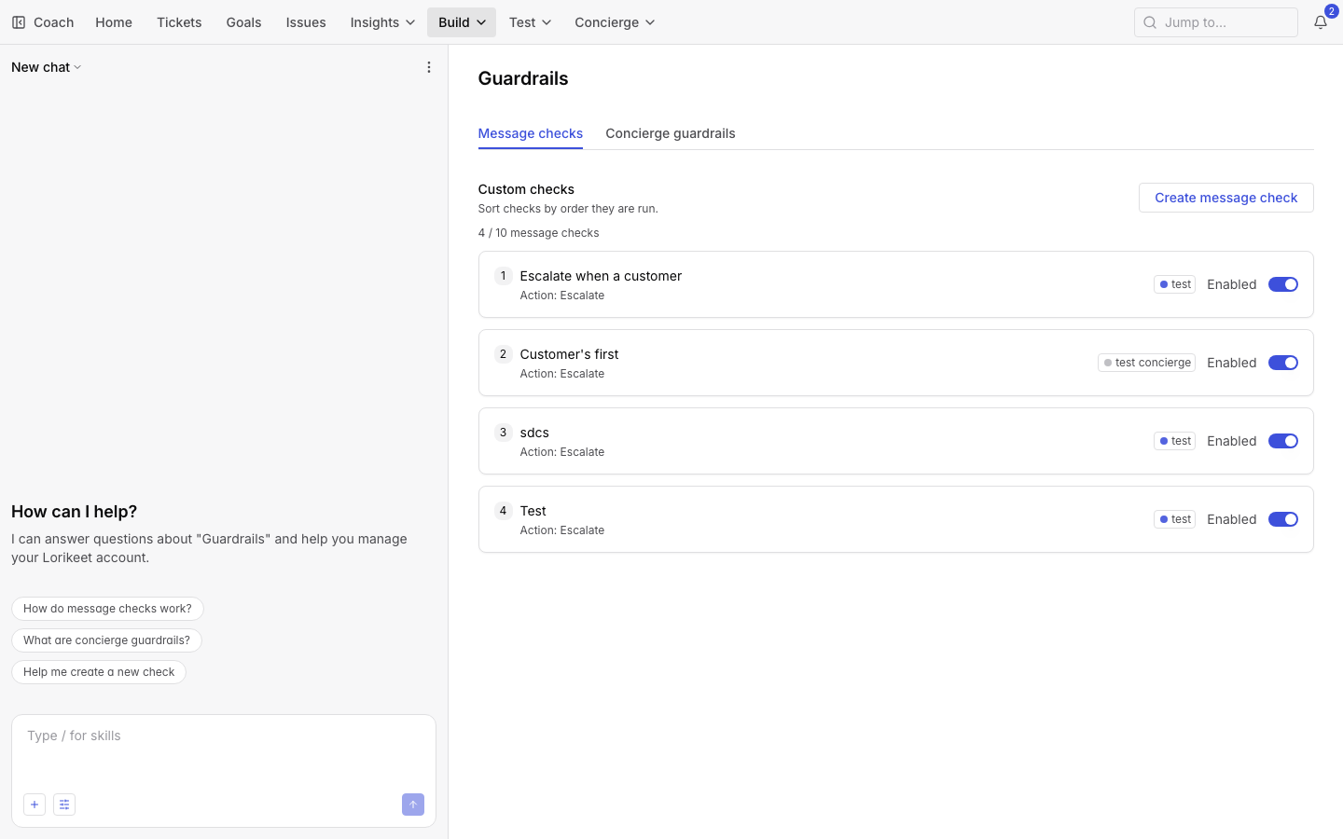Toggle off the Customer's first check

[1283, 363]
